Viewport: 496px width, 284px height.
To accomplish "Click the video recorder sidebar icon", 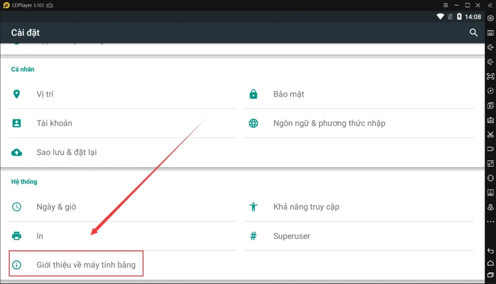I will 490,149.
